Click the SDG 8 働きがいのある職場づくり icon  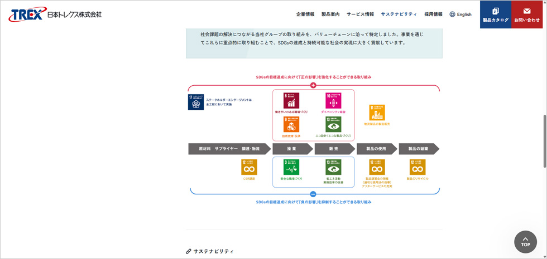click(x=291, y=100)
